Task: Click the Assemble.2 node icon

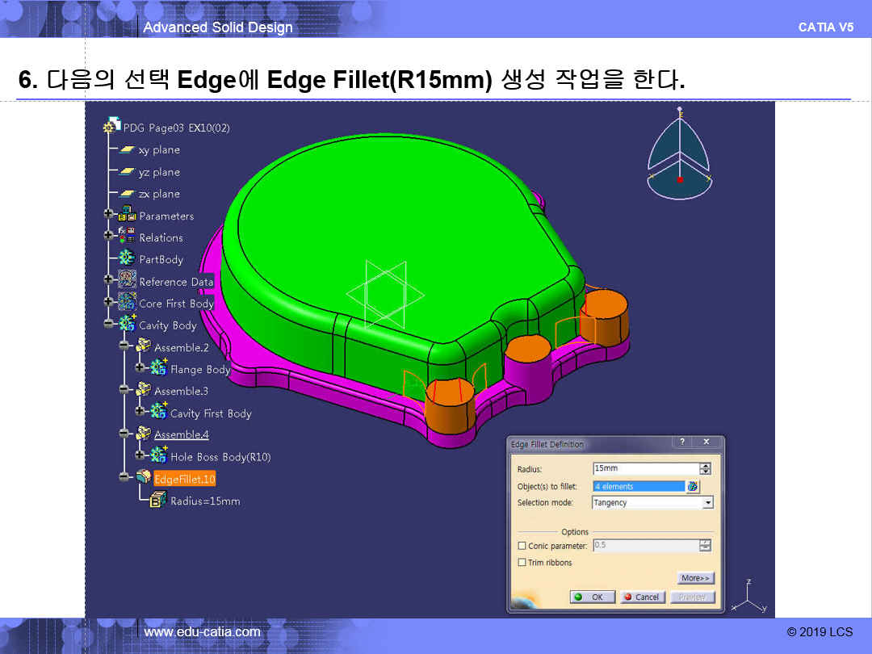Action: [x=143, y=346]
